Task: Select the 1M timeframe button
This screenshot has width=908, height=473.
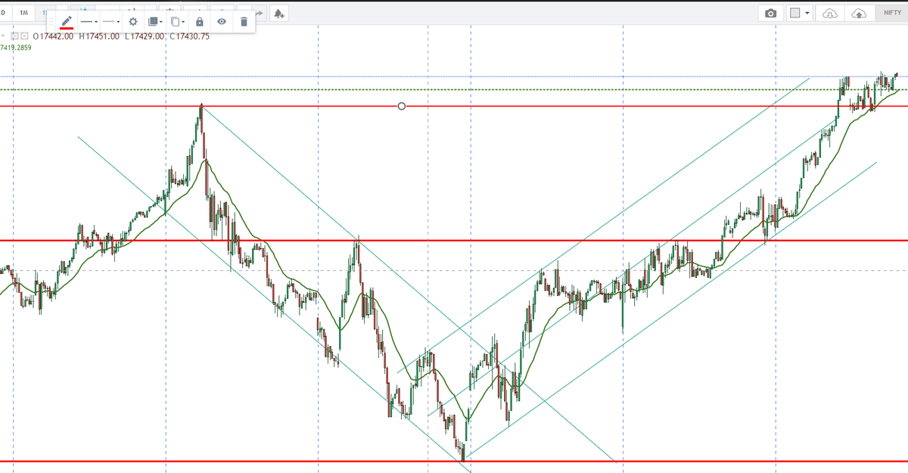Action: tap(25, 13)
